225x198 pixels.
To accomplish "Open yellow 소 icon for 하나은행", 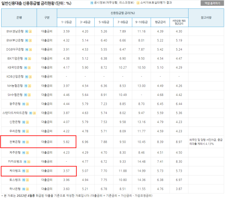I will point(28,189).
